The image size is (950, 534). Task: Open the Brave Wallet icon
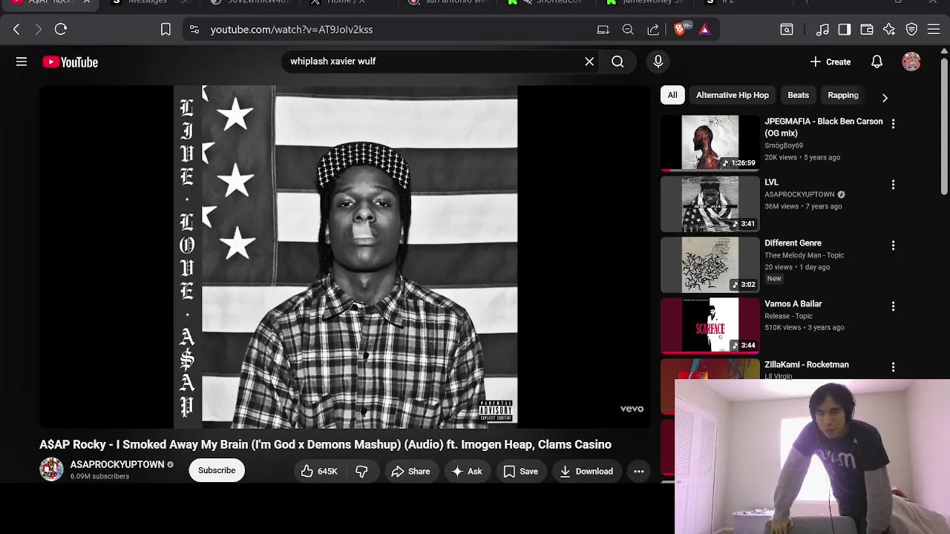867,30
